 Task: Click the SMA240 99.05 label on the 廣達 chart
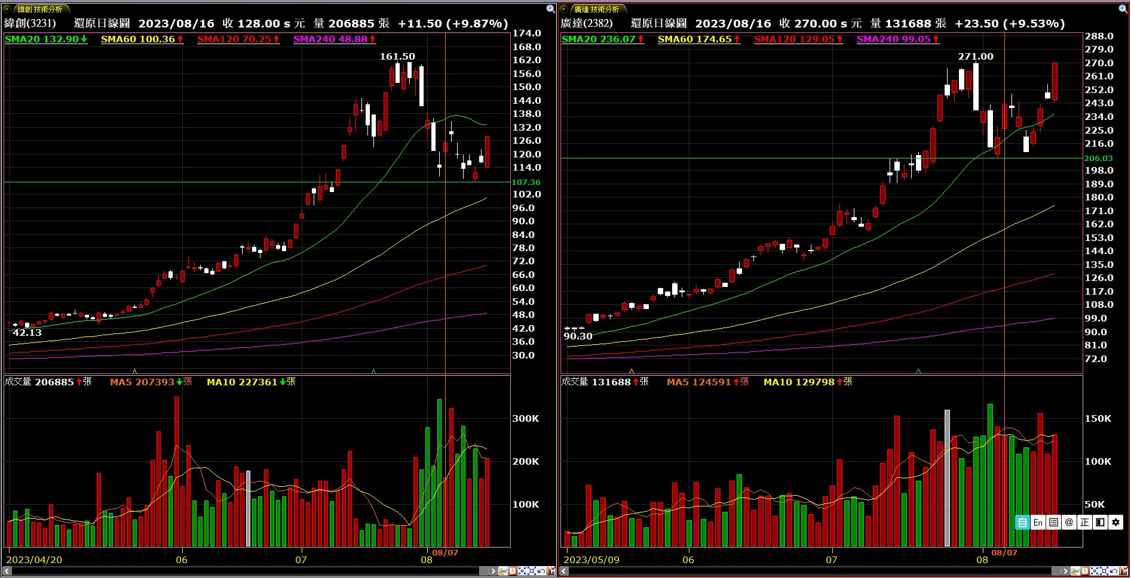897,39
